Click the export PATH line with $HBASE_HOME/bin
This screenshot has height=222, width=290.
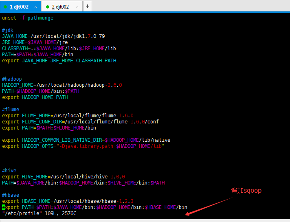coord(94,207)
